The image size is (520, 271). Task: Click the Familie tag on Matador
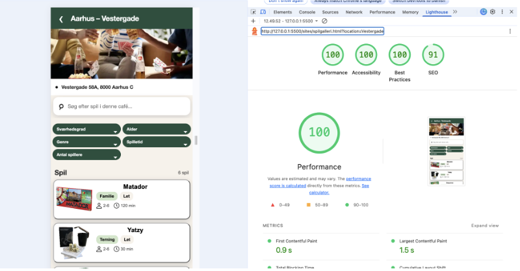tap(107, 196)
